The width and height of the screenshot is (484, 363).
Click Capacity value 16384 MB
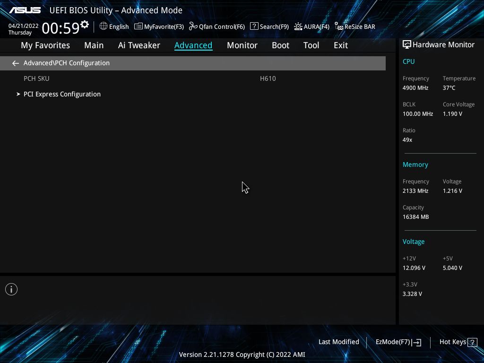click(415, 216)
